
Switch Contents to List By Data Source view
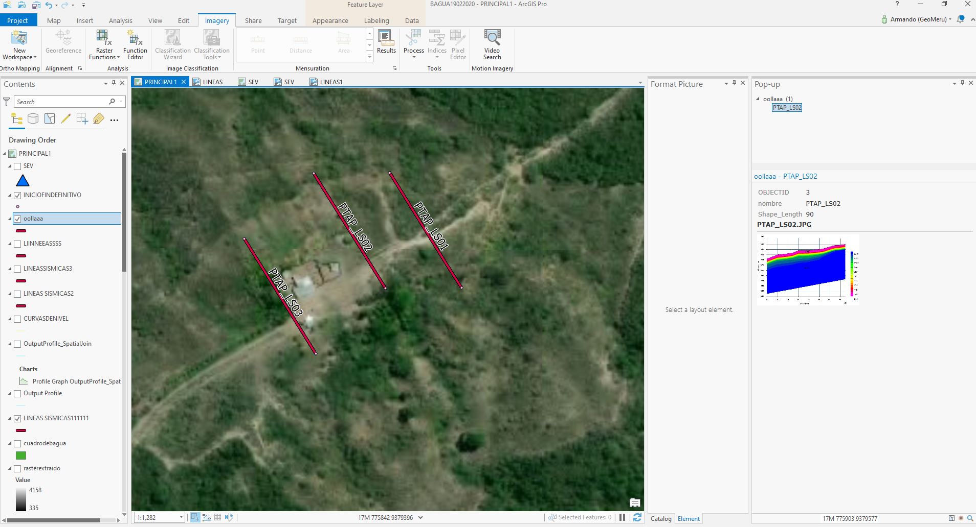[33, 118]
